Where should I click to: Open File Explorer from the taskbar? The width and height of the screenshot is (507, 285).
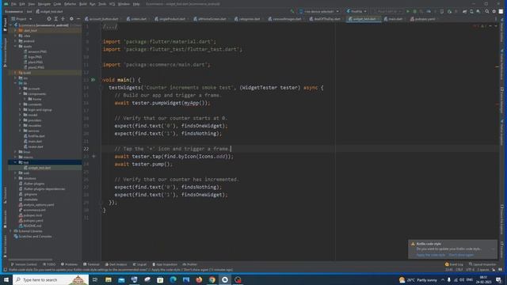(109, 279)
